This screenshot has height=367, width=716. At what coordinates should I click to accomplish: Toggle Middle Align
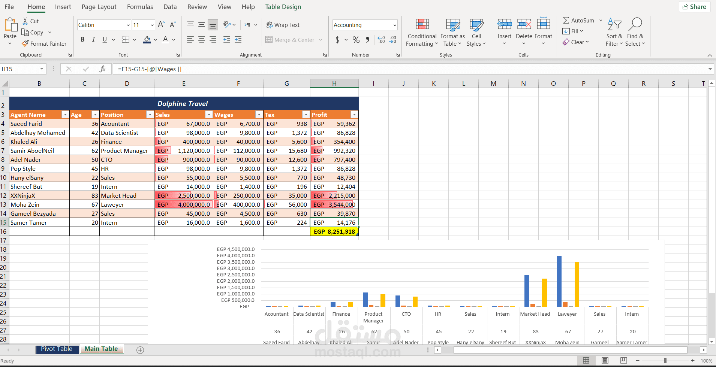coord(202,25)
